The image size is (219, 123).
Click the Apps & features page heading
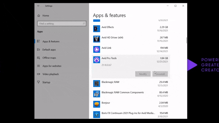109,15
